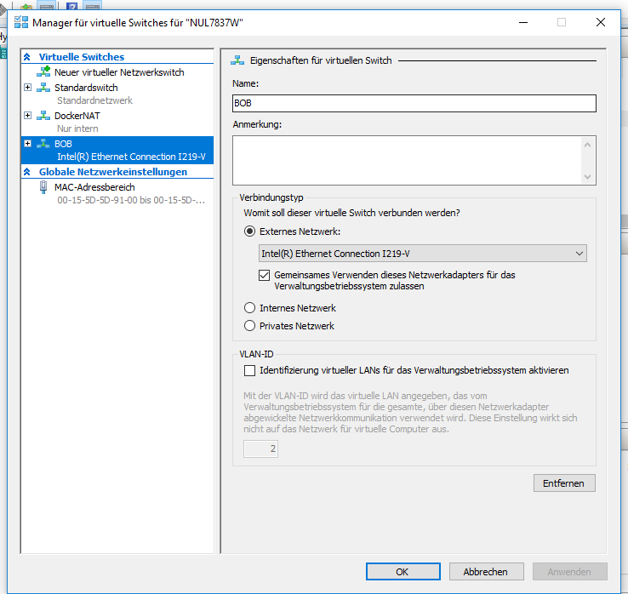
Task: Expand the Standardswitch tree node
Action: coord(27,88)
